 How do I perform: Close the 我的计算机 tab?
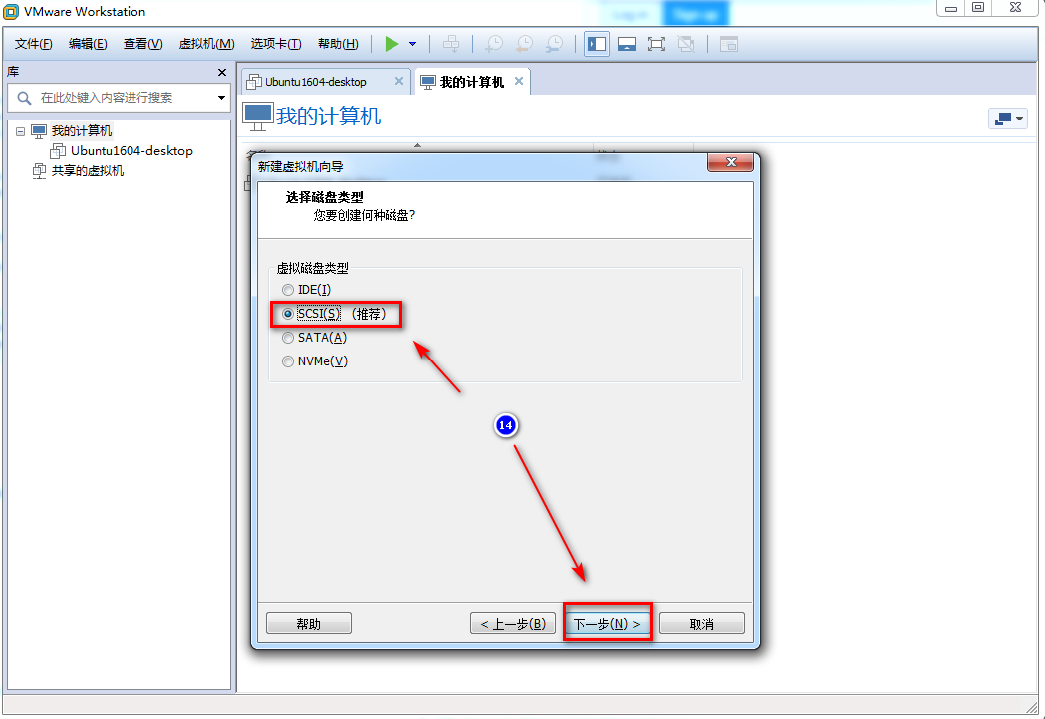518,81
